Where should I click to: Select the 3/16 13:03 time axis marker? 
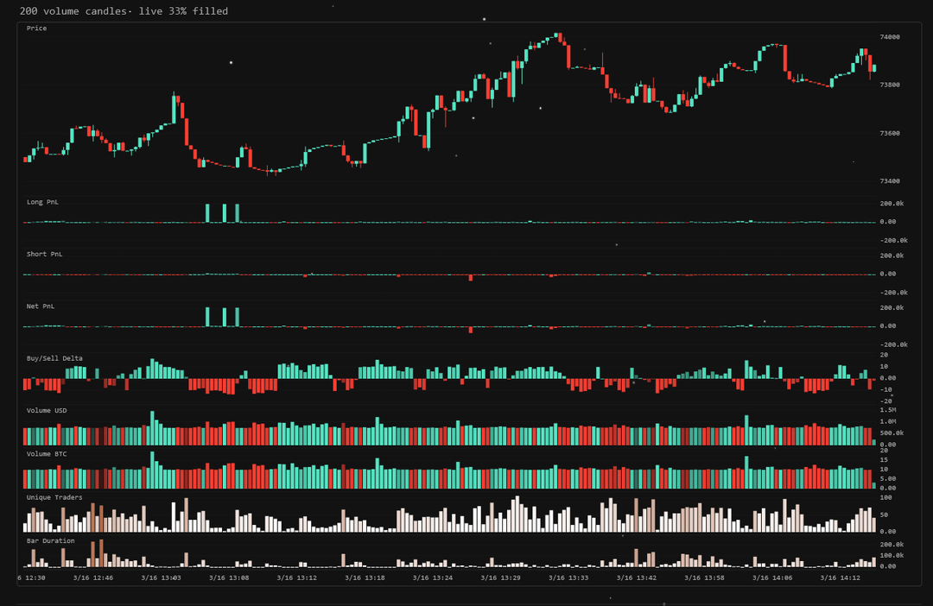[162, 578]
